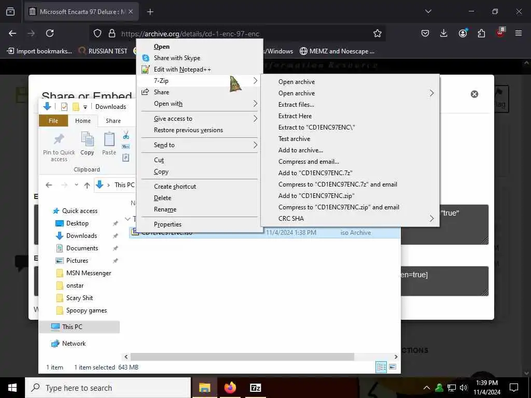Click the taskbar search box
Image resolution: width=531 pixels, height=398 pixels.
point(108,388)
